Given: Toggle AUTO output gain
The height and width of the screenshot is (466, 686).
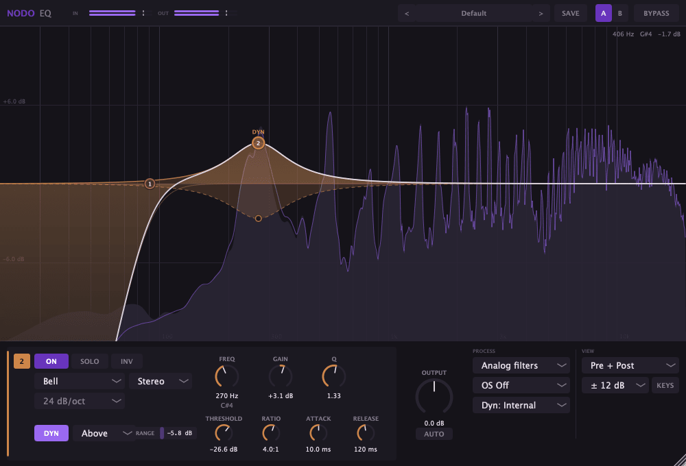Looking at the screenshot, I should [x=434, y=434].
